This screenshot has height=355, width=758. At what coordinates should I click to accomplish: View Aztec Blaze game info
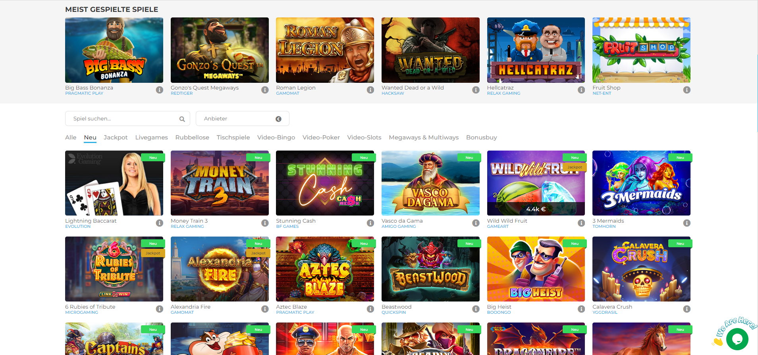(370, 309)
